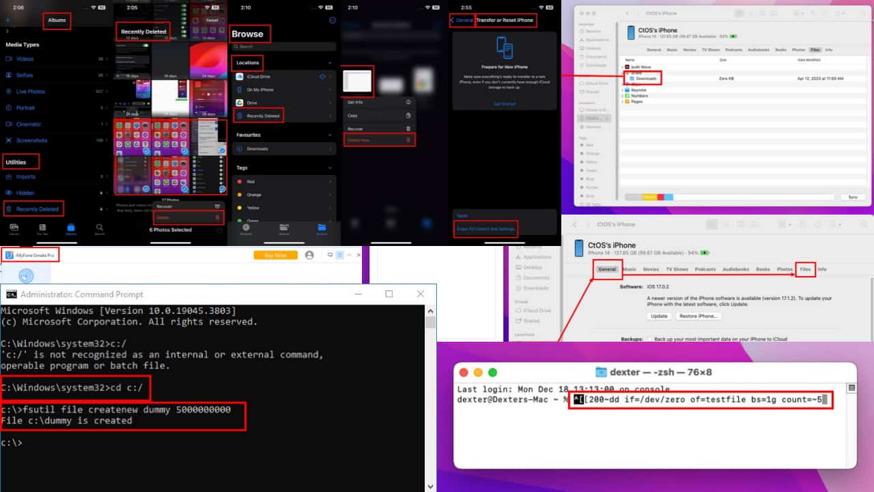
Task: Expand the Pages folder in Finder
Action: point(623,101)
